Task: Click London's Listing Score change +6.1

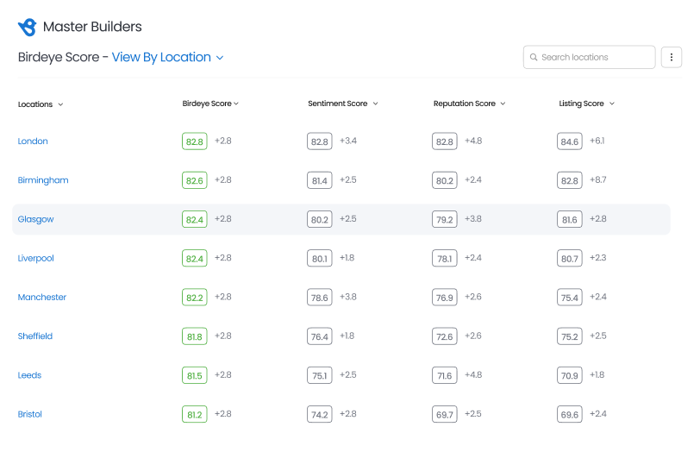Action: [597, 141]
